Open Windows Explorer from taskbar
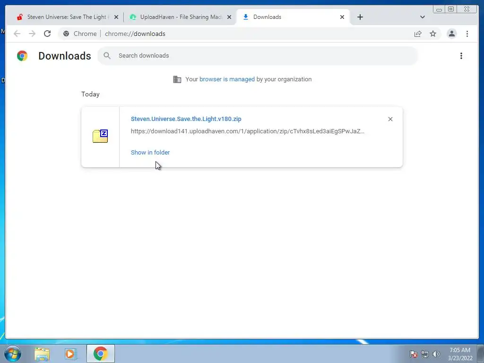 tap(42, 354)
